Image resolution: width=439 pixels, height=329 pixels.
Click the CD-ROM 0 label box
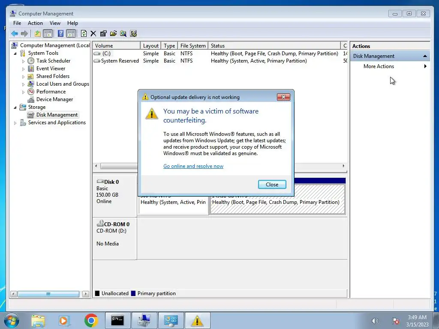pyautogui.click(x=115, y=238)
